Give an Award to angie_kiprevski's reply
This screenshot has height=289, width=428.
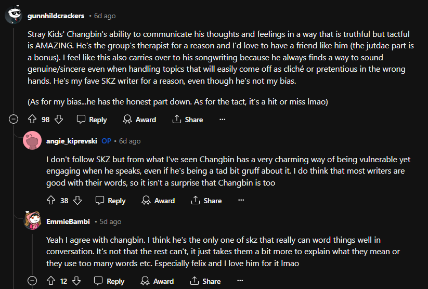point(158,201)
